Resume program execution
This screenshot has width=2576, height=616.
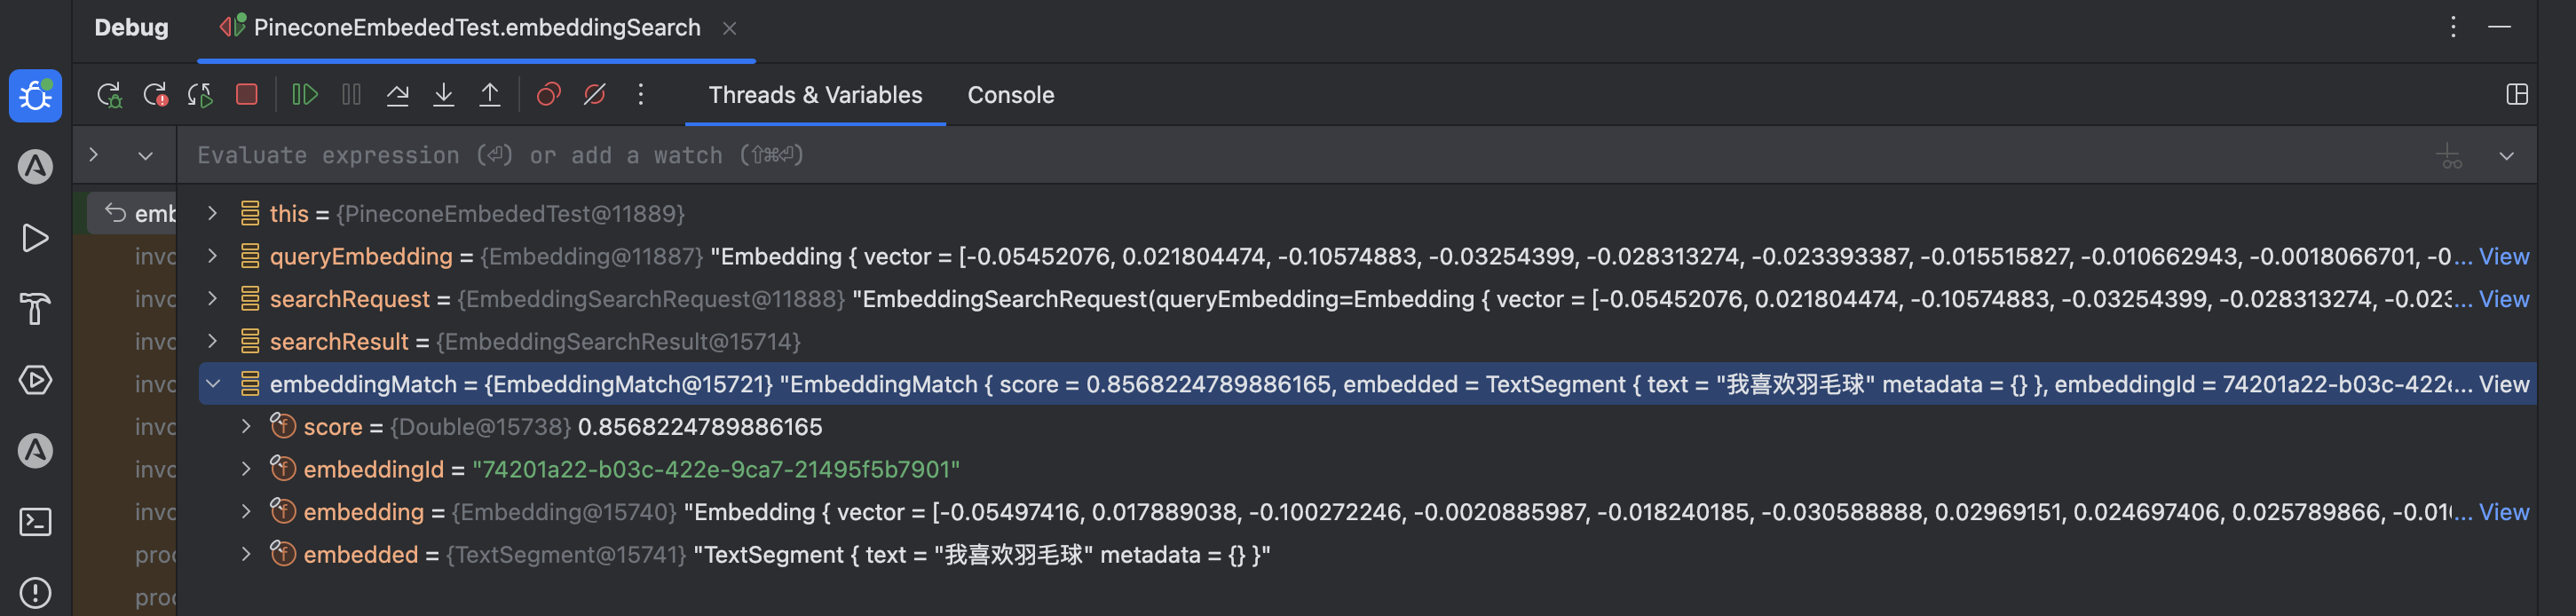pos(305,95)
